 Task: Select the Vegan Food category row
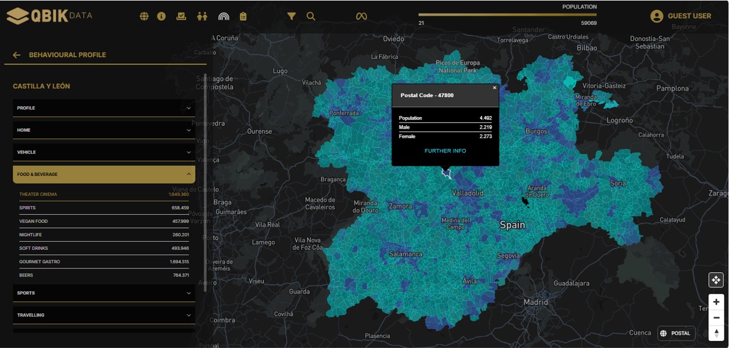104,221
